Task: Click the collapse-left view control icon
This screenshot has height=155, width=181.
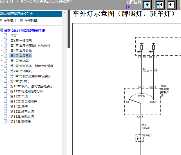Action: [x=171, y=5]
